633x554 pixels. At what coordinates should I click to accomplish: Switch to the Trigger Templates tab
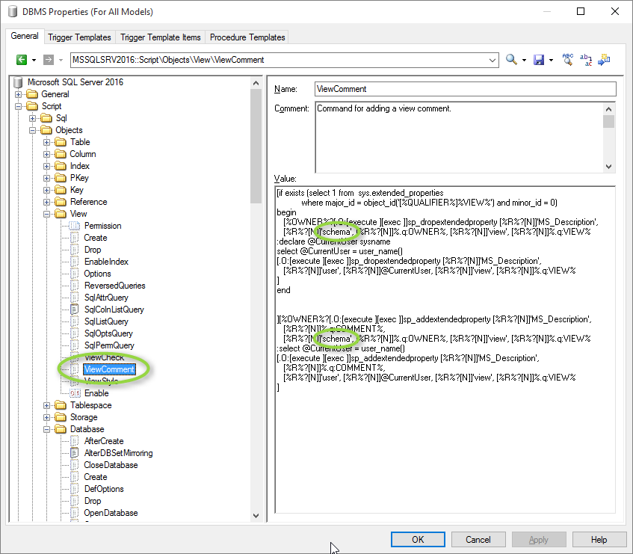pyautogui.click(x=79, y=37)
